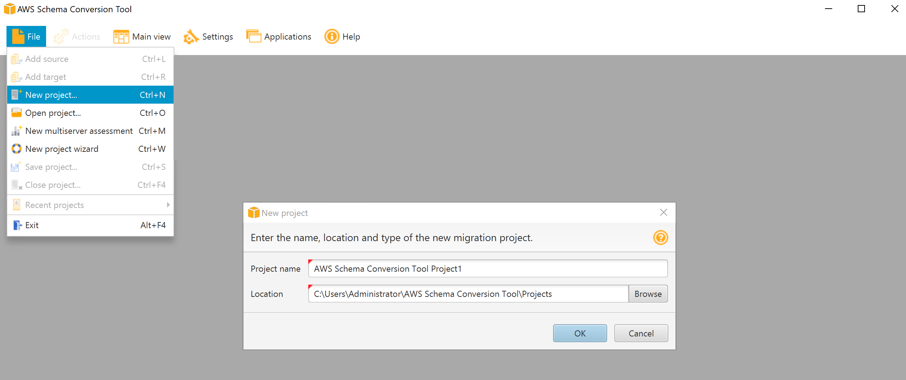Screen dimensions: 906x380
Task: Open the Actions menu
Action: point(77,36)
